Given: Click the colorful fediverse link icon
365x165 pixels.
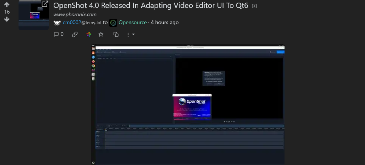Looking at the screenshot, I should (89, 34).
